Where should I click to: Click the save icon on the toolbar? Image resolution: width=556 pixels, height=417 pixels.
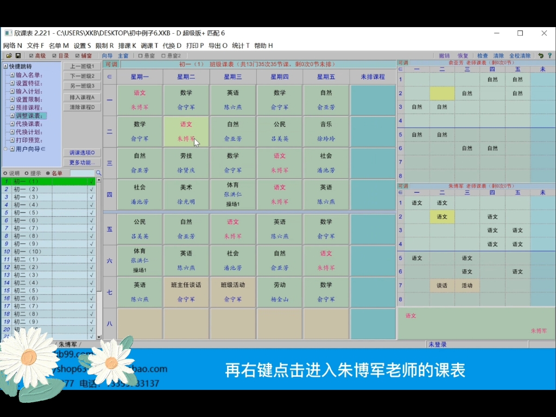pyautogui.click(x=18, y=55)
